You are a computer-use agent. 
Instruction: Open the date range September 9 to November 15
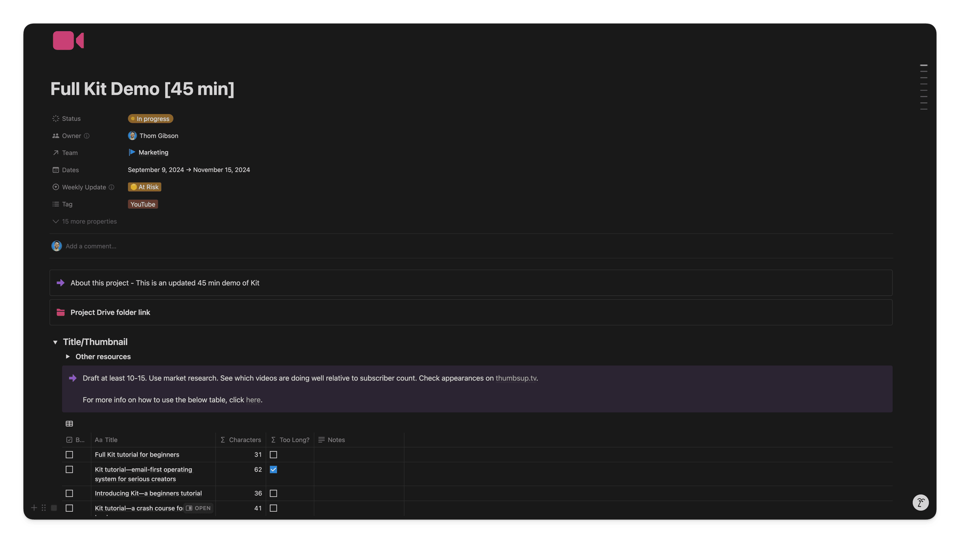(189, 170)
